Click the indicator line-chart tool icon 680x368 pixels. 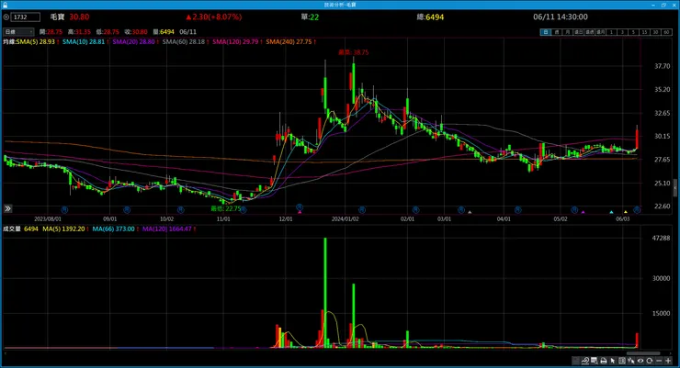coord(585,361)
